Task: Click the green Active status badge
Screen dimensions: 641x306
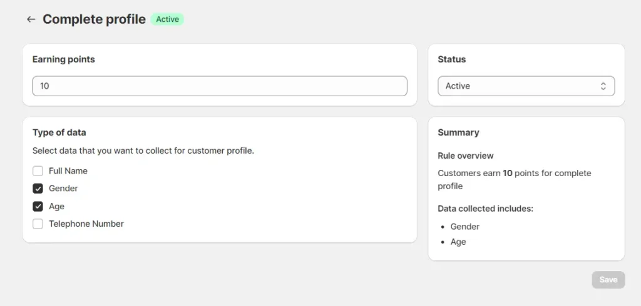Action: [x=167, y=19]
